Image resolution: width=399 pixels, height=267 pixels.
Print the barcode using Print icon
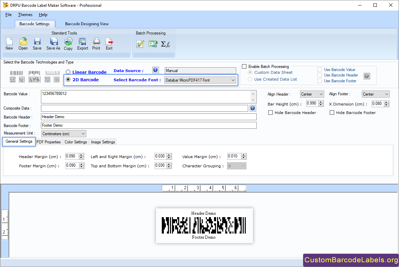pos(96,44)
